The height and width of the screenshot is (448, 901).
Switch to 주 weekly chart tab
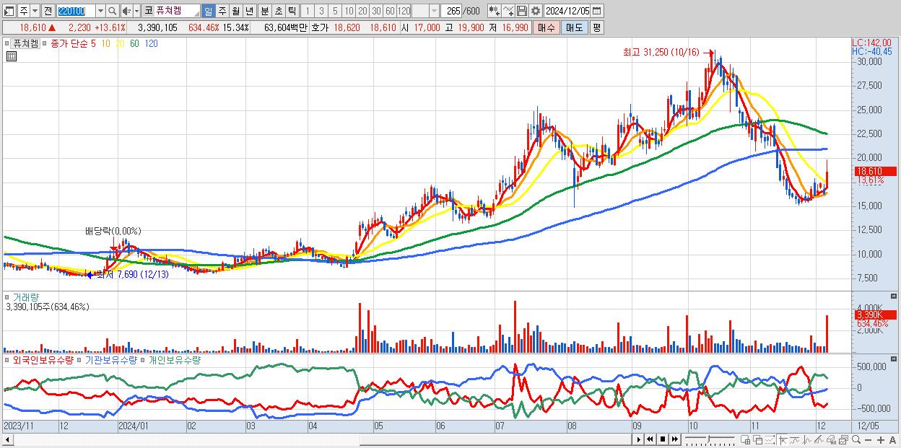(x=222, y=12)
